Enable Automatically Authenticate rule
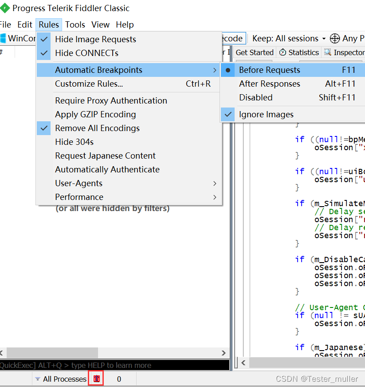 (x=129, y=170)
